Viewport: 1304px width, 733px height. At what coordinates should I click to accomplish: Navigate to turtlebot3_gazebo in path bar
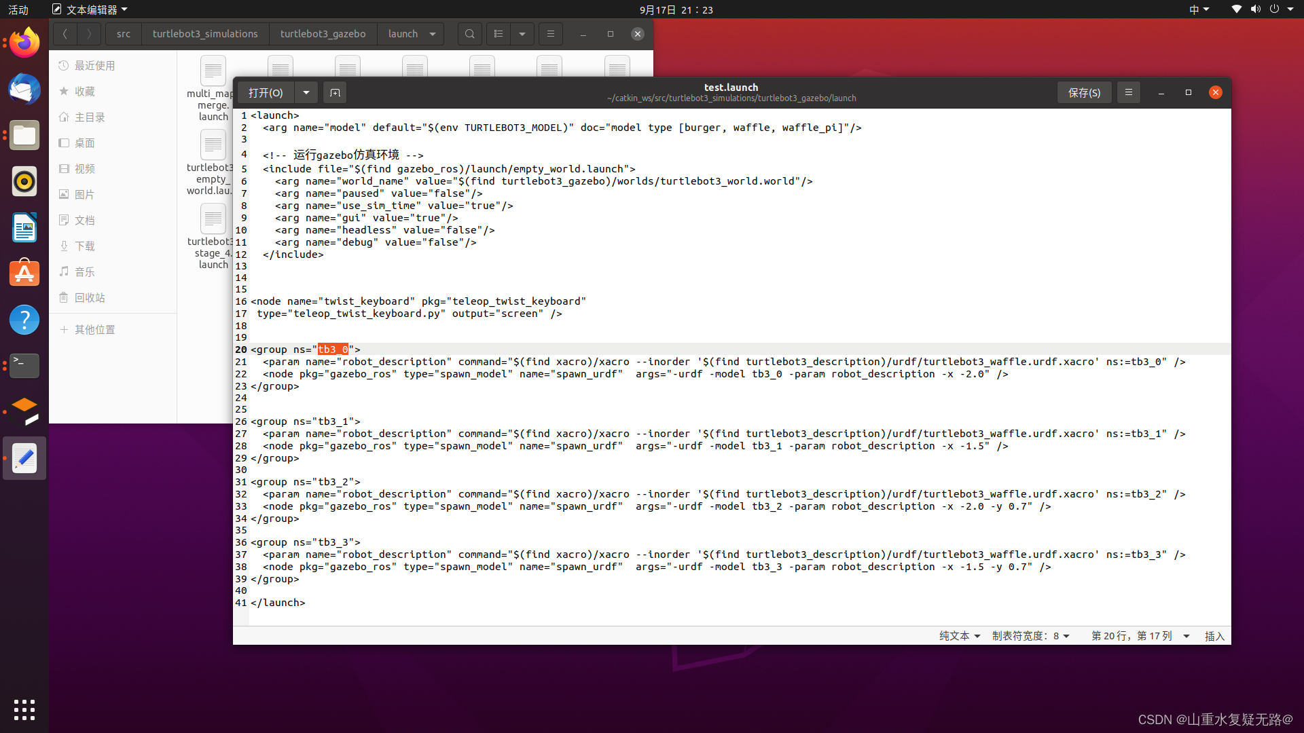[x=323, y=34]
